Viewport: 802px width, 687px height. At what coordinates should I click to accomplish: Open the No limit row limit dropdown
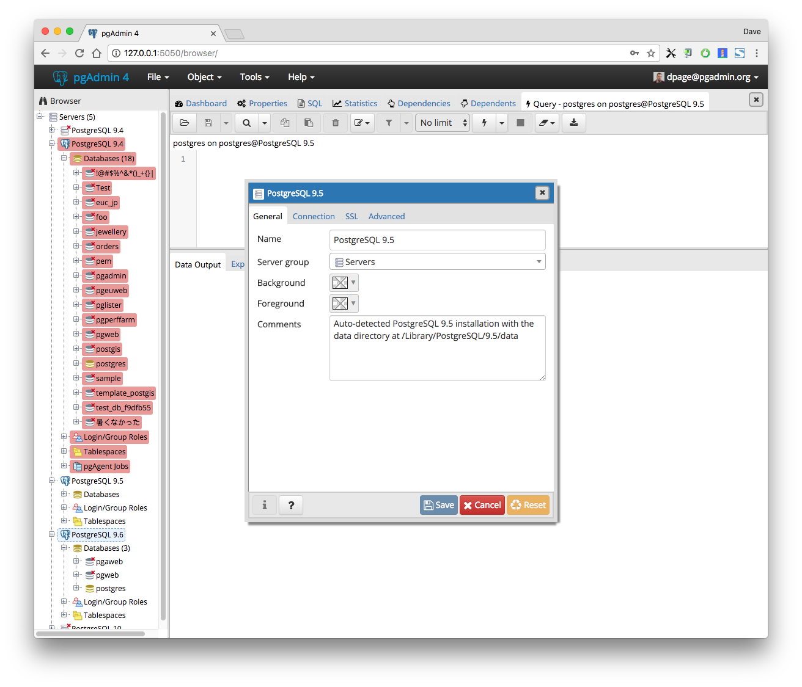tap(443, 123)
